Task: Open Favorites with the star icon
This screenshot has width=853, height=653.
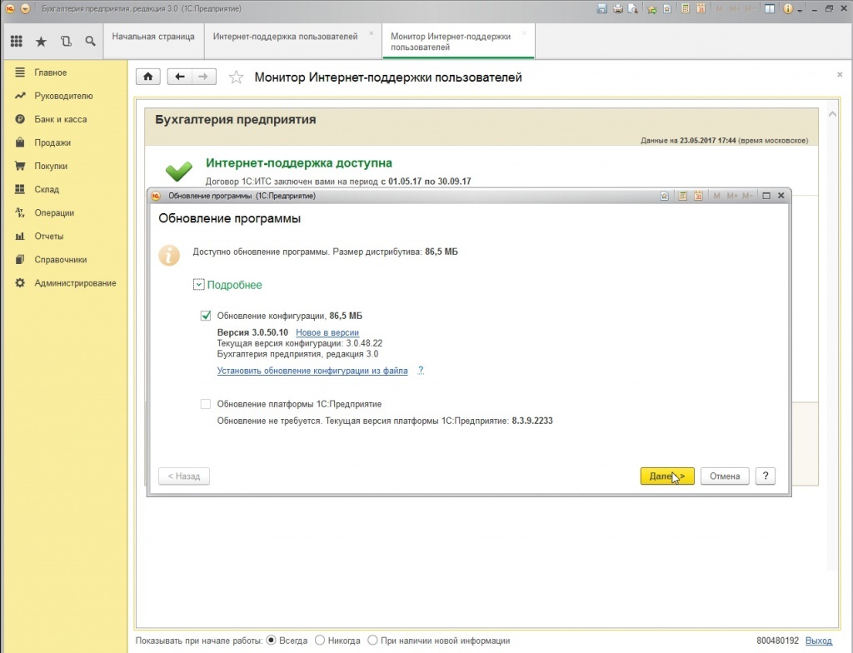Action: pos(41,41)
